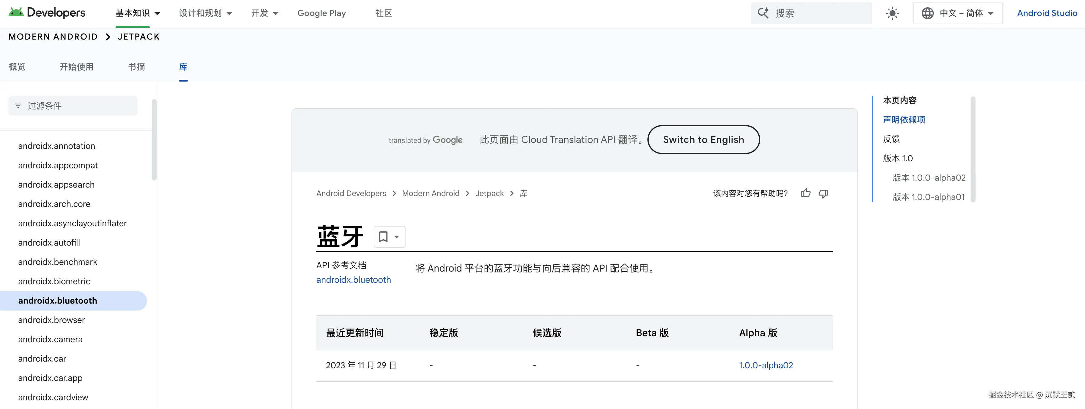This screenshot has width=1085, height=409.
Task: Open androidx.browser in sidebar
Action: [51, 320]
